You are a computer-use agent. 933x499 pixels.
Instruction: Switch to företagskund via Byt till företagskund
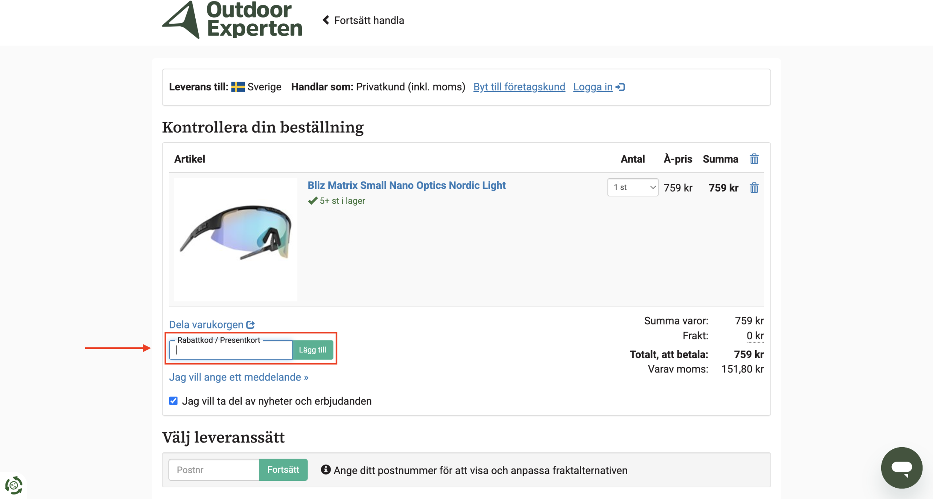tap(519, 87)
